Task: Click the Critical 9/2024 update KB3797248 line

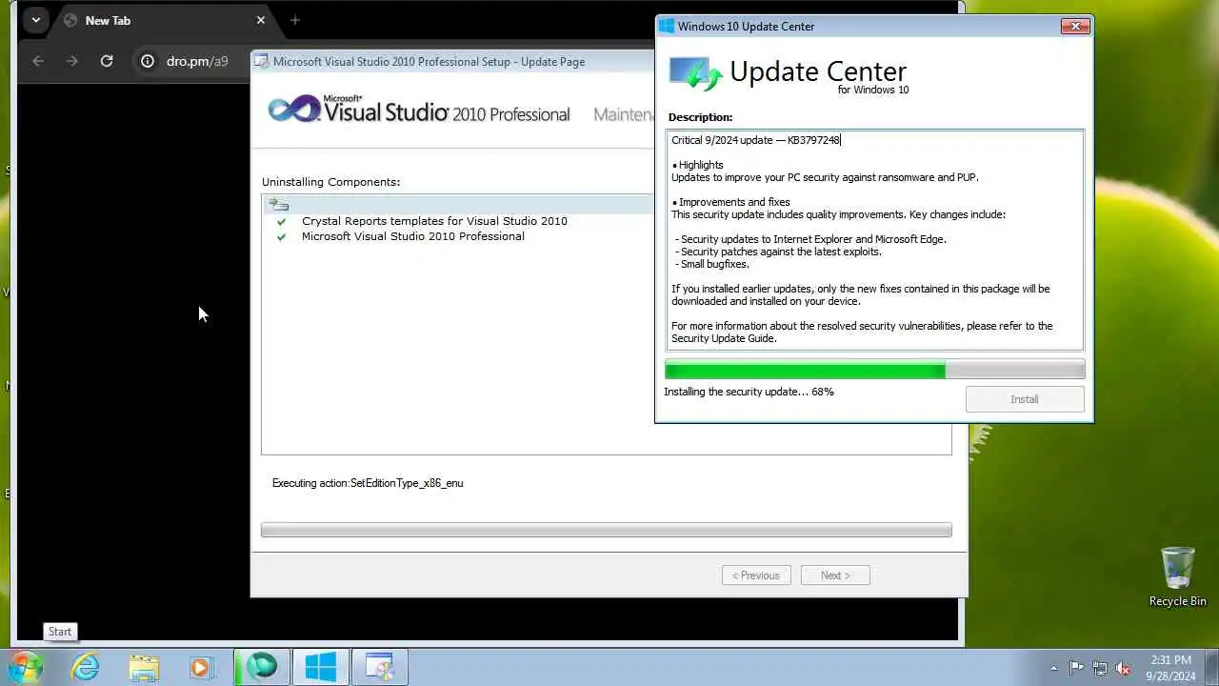Action: [755, 140]
